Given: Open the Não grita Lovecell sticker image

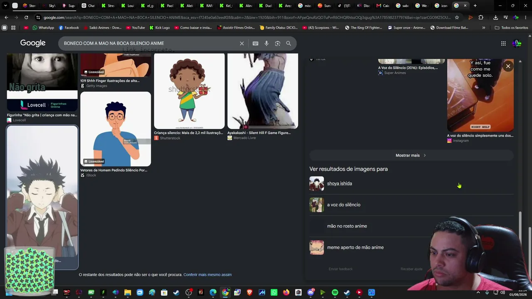Looking at the screenshot, I should [42, 81].
